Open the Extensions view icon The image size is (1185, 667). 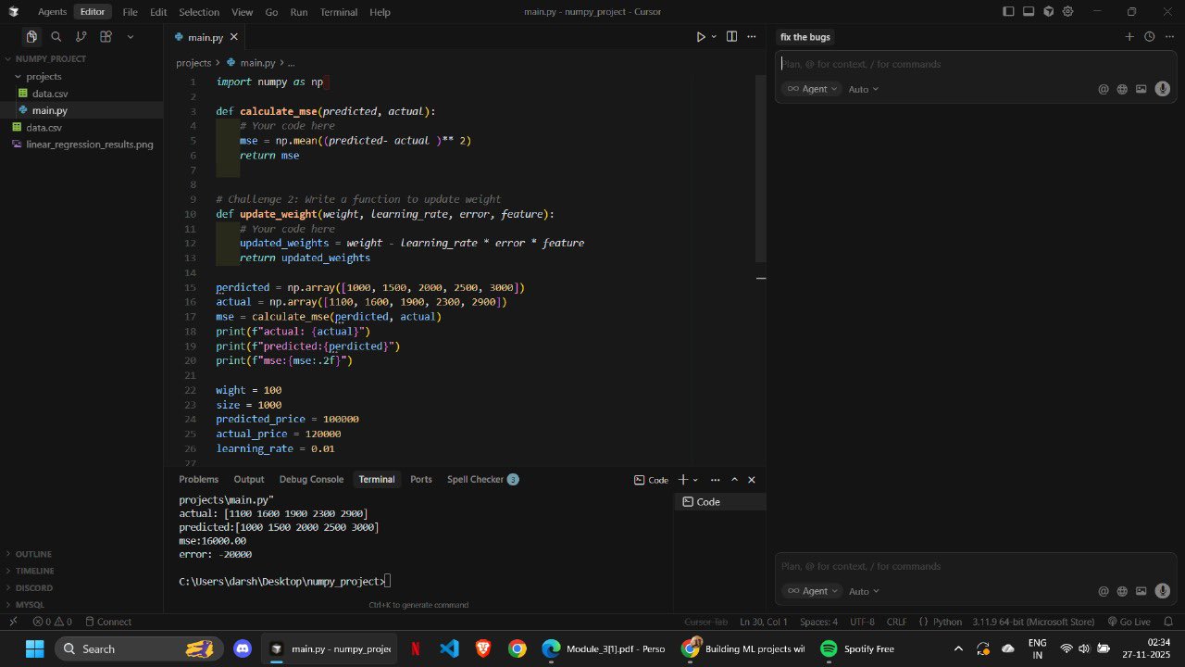(106, 37)
